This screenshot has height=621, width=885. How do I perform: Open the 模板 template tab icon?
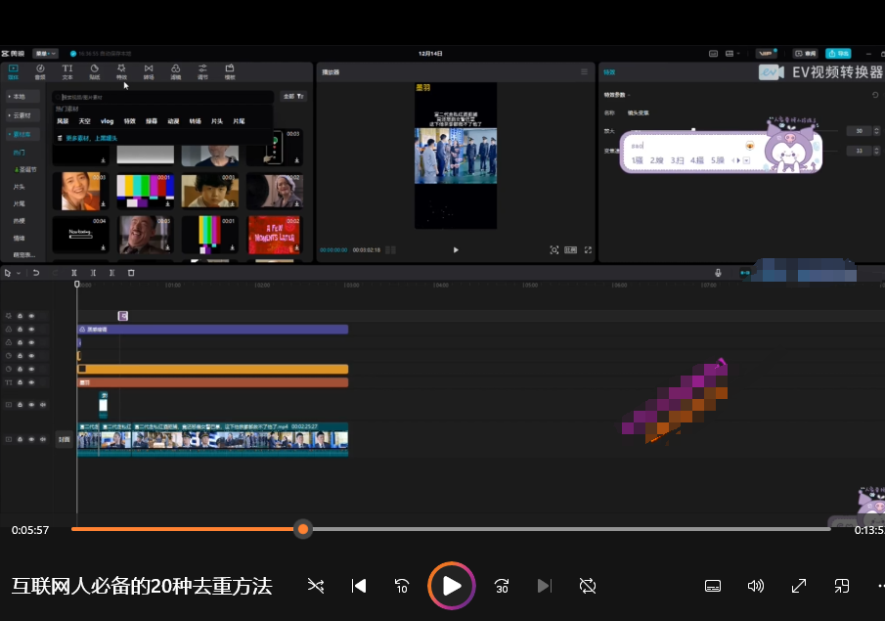230,71
